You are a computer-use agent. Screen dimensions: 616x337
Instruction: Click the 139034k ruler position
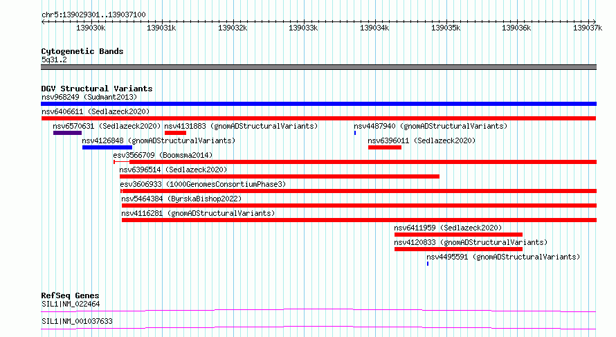374,28
